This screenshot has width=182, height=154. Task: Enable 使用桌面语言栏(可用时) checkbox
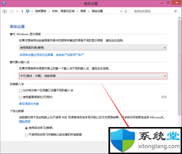pyautogui.click(x=20, y=97)
